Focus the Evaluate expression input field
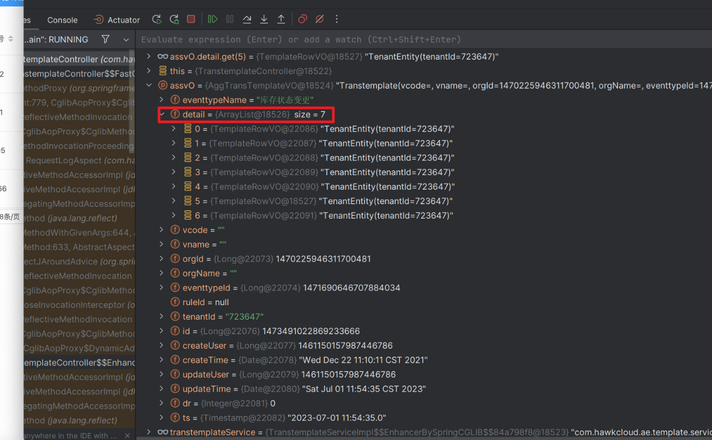Viewport: 712px width, 440px height. (x=425, y=39)
